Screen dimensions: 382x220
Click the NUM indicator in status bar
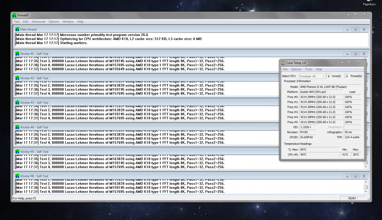[x=352, y=198]
